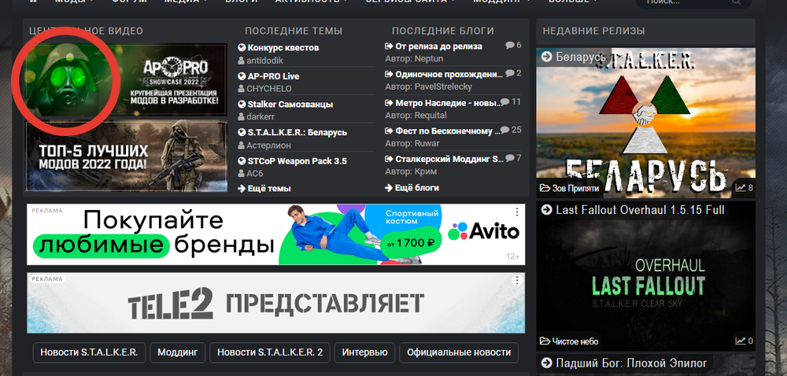Viewport: 787px width, 376px height.
Task: Open the AP-PRO Live topic
Action: [x=274, y=76]
